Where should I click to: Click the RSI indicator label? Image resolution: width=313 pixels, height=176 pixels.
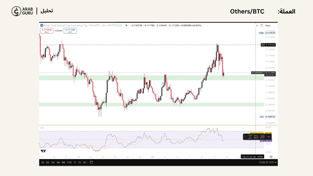click(42, 128)
